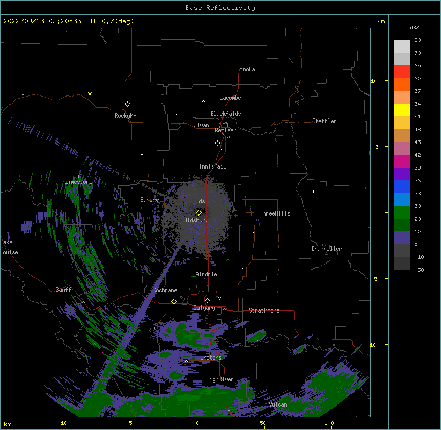Screen dimensions: 441x430
Task: Click the Sundre label
Action: coord(149,200)
